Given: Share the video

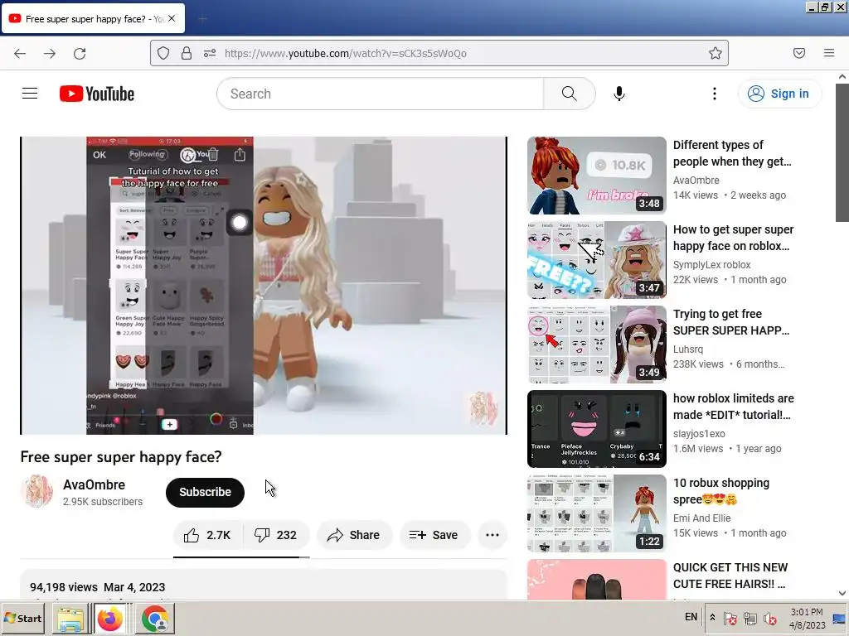Looking at the screenshot, I should (354, 535).
